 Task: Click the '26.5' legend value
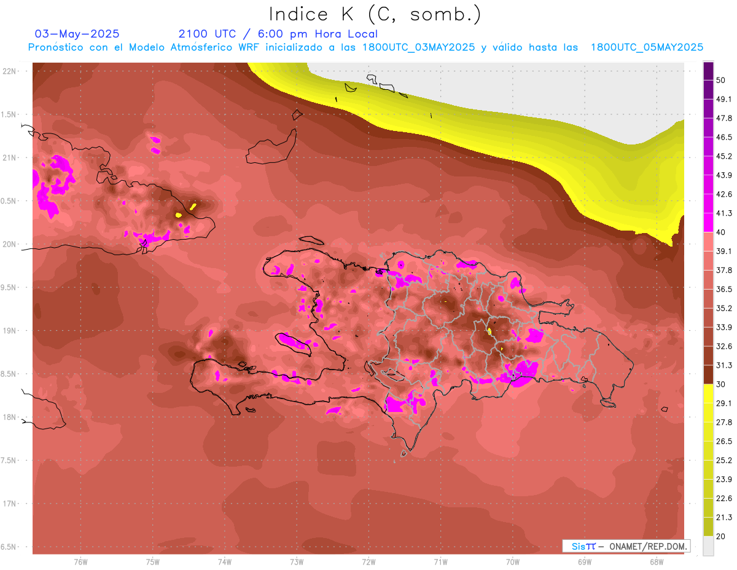coord(723,441)
